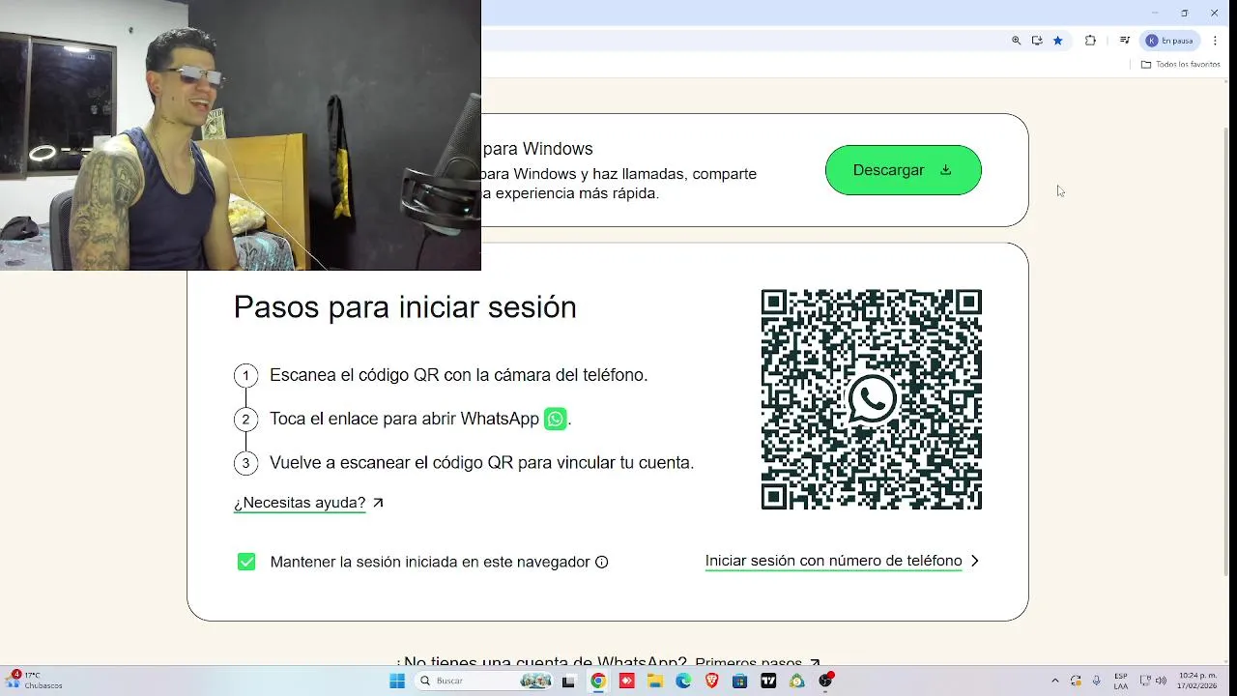The height and width of the screenshot is (696, 1237).
Task: Click the 'Pasos para iniciar sesión' heading
Action: click(x=405, y=307)
